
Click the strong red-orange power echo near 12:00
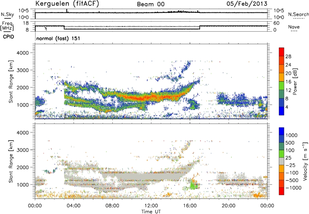(152, 97)
